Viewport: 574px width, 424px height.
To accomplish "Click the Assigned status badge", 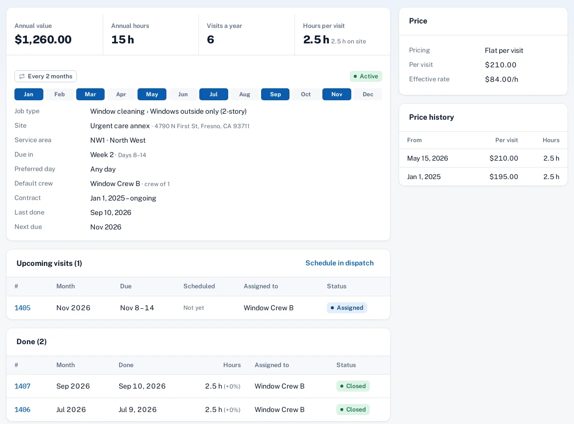I will pos(347,308).
